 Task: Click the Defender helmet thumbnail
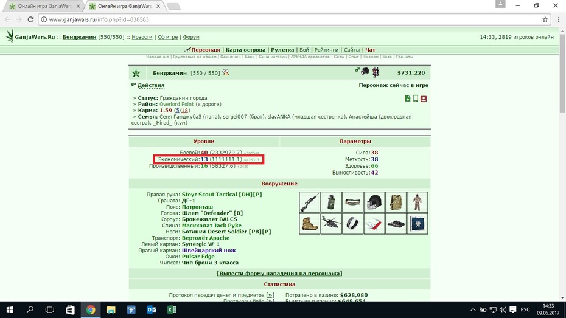374,202
